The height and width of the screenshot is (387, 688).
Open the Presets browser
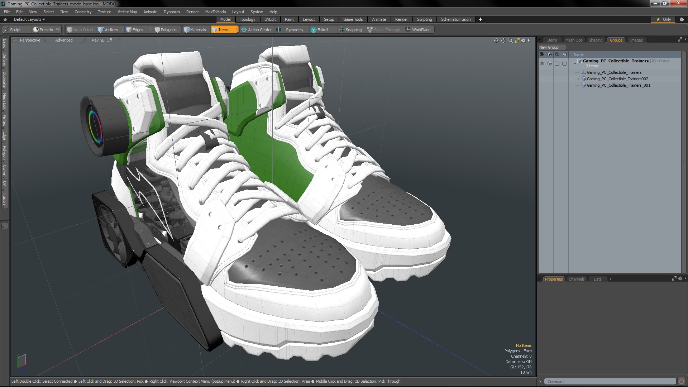coord(47,30)
